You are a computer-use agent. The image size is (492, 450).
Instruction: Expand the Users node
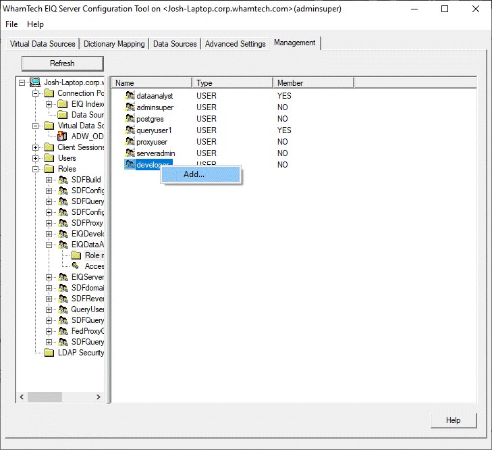[x=36, y=158]
